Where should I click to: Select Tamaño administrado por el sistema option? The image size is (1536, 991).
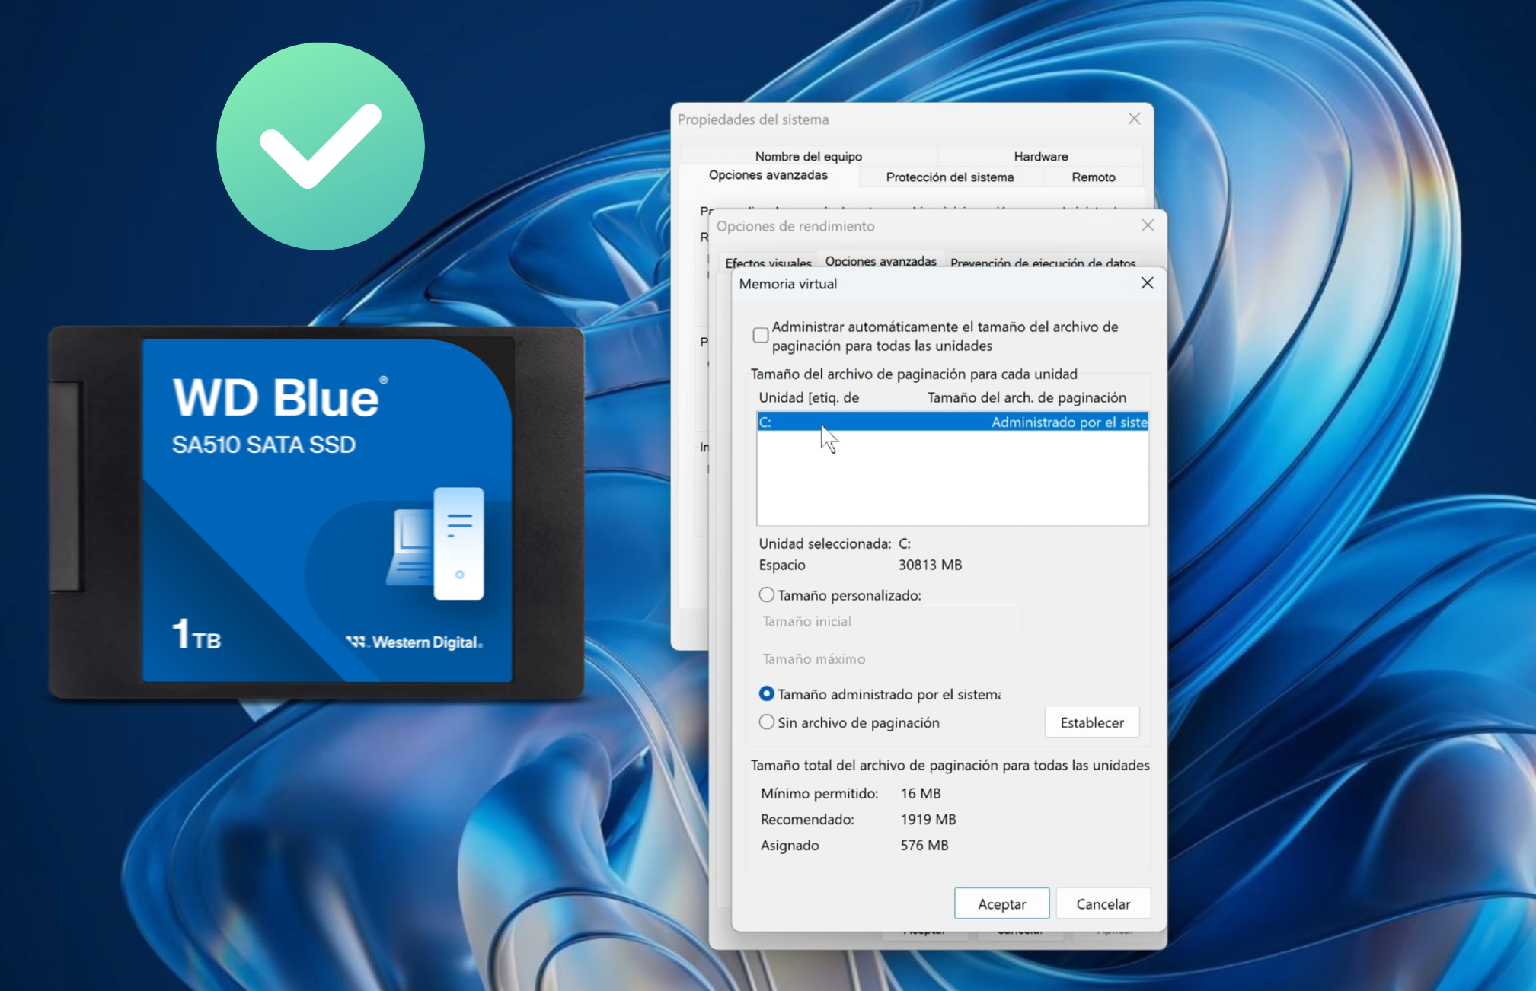click(766, 693)
